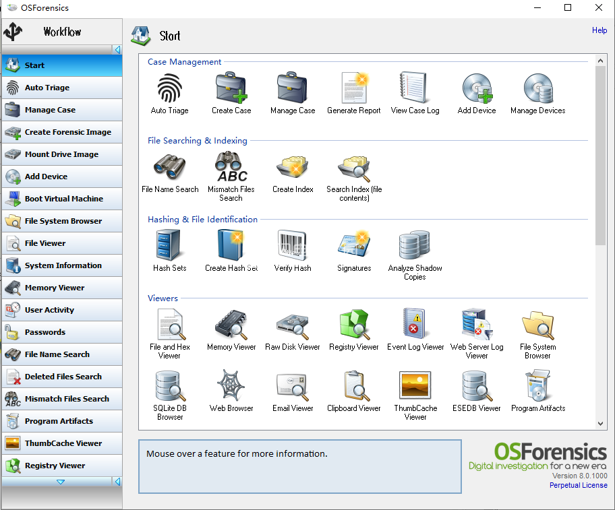Collapse sidebar using bottom left-arrow
Viewport: 615px width, 510px height.
click(117, 482)
